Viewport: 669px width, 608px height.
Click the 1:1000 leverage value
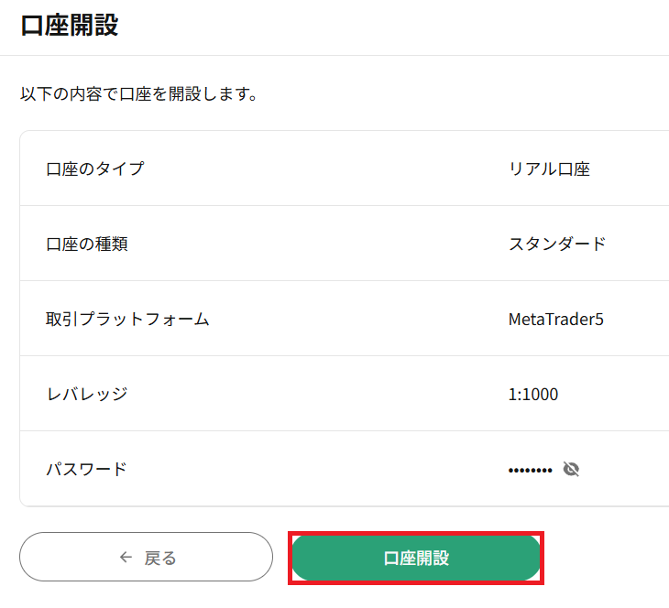point(532,395)
